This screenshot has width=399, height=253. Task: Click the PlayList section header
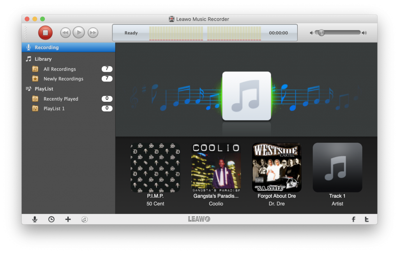coord(44,89)
